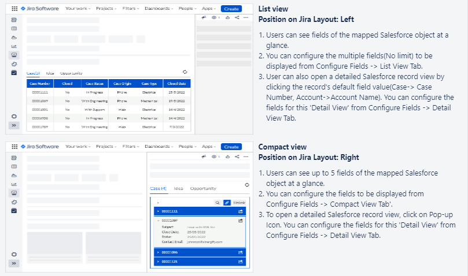Open app switcher grid in List view mockup
The image size is (468, 276).
(14, 9)
